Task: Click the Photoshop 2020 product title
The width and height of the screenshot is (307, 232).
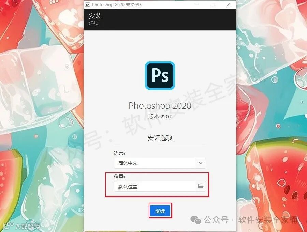Action: click(160, 106)
